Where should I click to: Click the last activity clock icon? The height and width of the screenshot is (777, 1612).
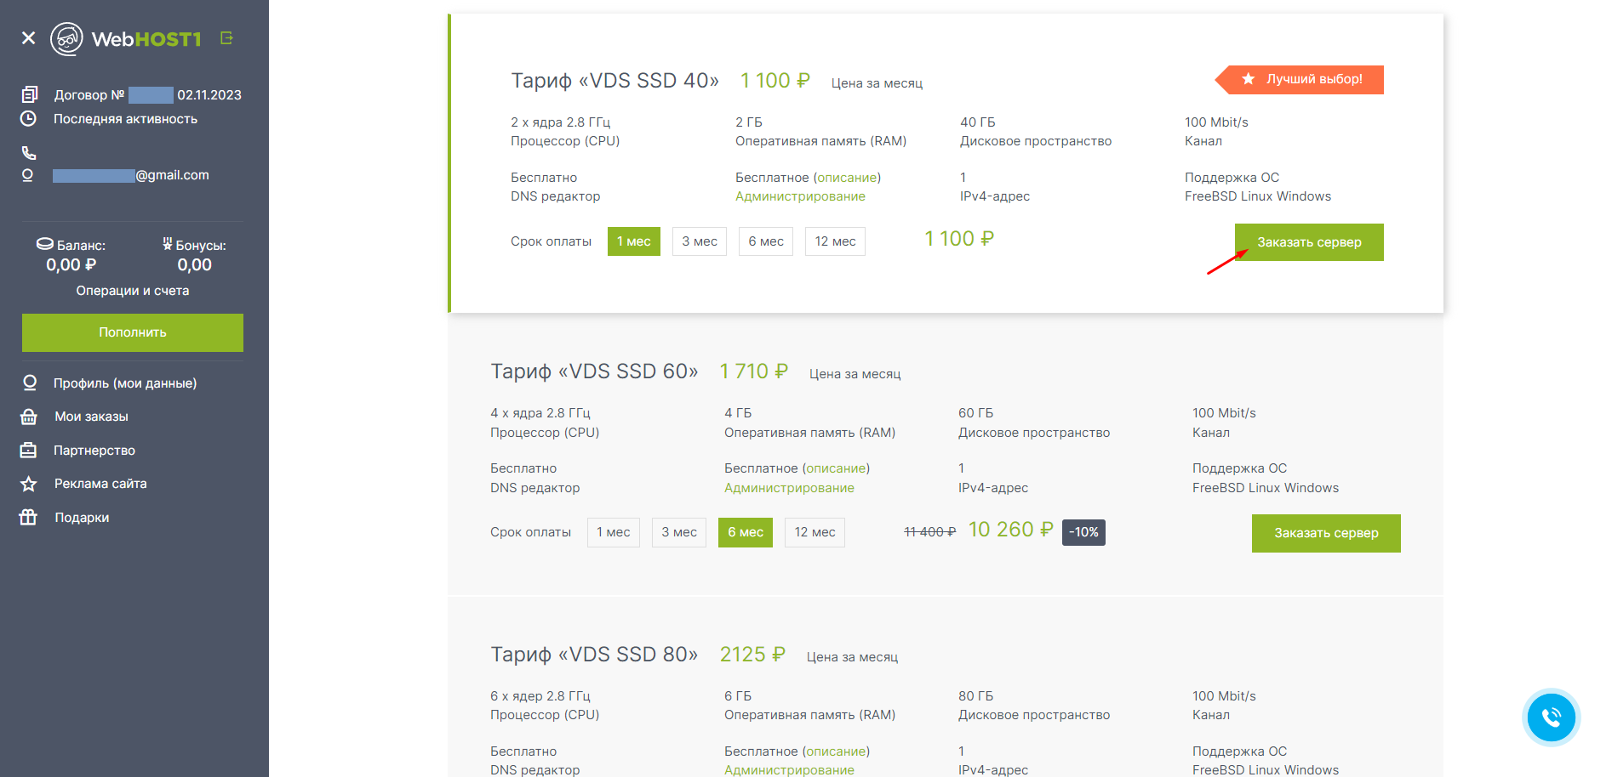point(29,119)
